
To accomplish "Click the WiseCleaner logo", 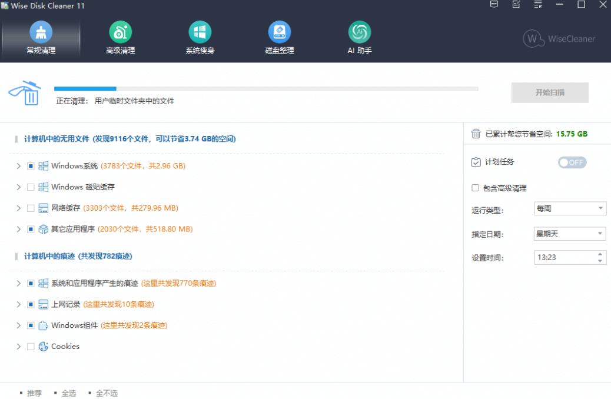I will click(559, 39).
